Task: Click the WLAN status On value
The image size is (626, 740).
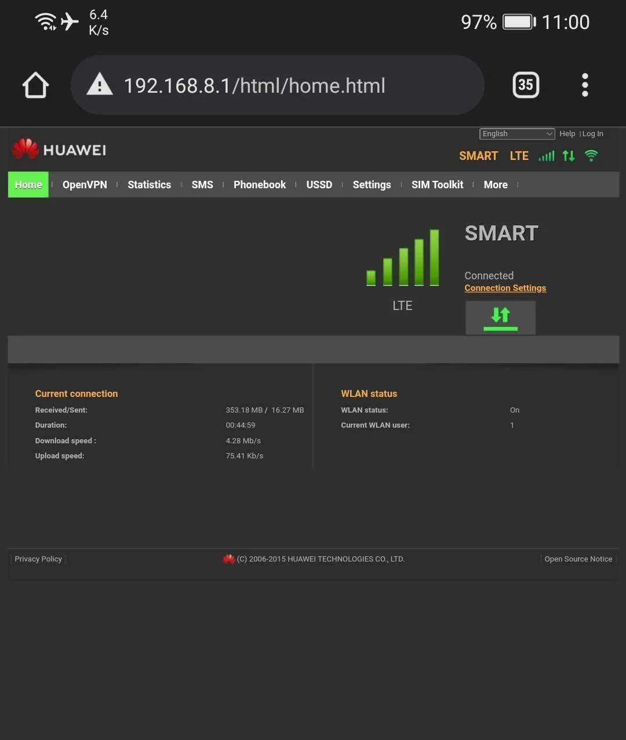Action: (x=515, y=410)
